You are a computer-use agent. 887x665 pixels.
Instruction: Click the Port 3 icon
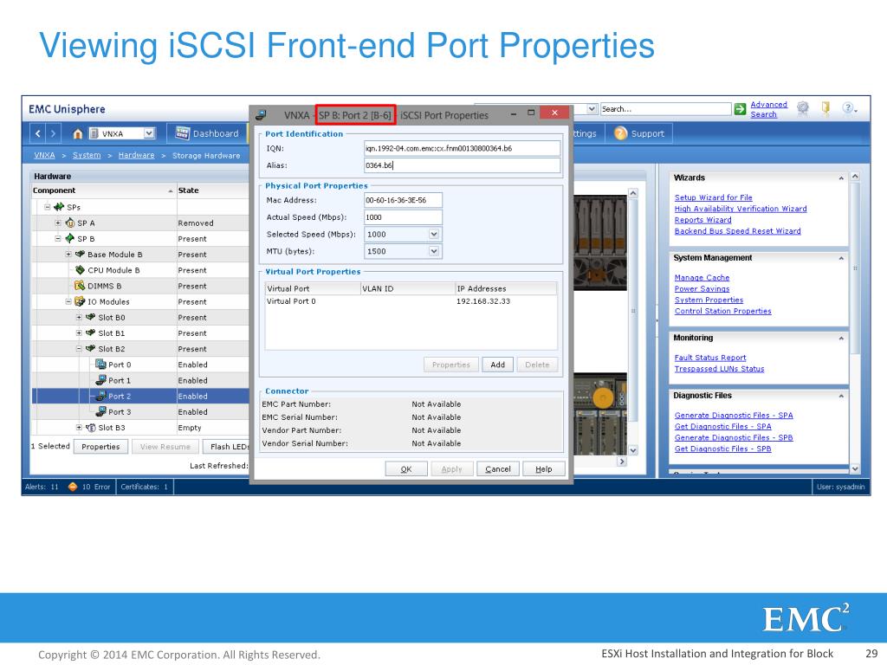100,411
